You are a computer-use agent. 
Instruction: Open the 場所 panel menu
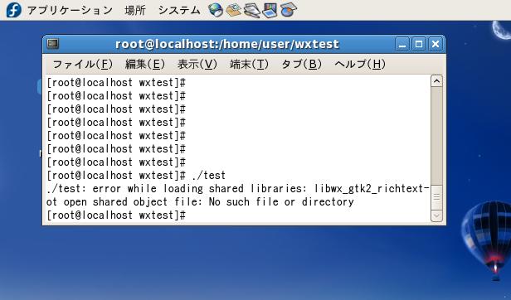coord(135,10)
